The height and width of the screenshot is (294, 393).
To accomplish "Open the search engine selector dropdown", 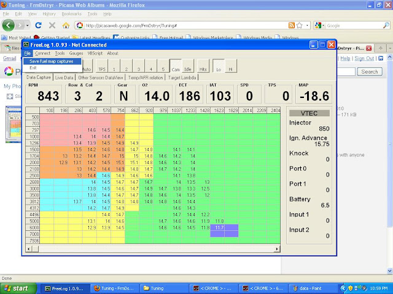I will pyautogui.click(x=322, y=25).
